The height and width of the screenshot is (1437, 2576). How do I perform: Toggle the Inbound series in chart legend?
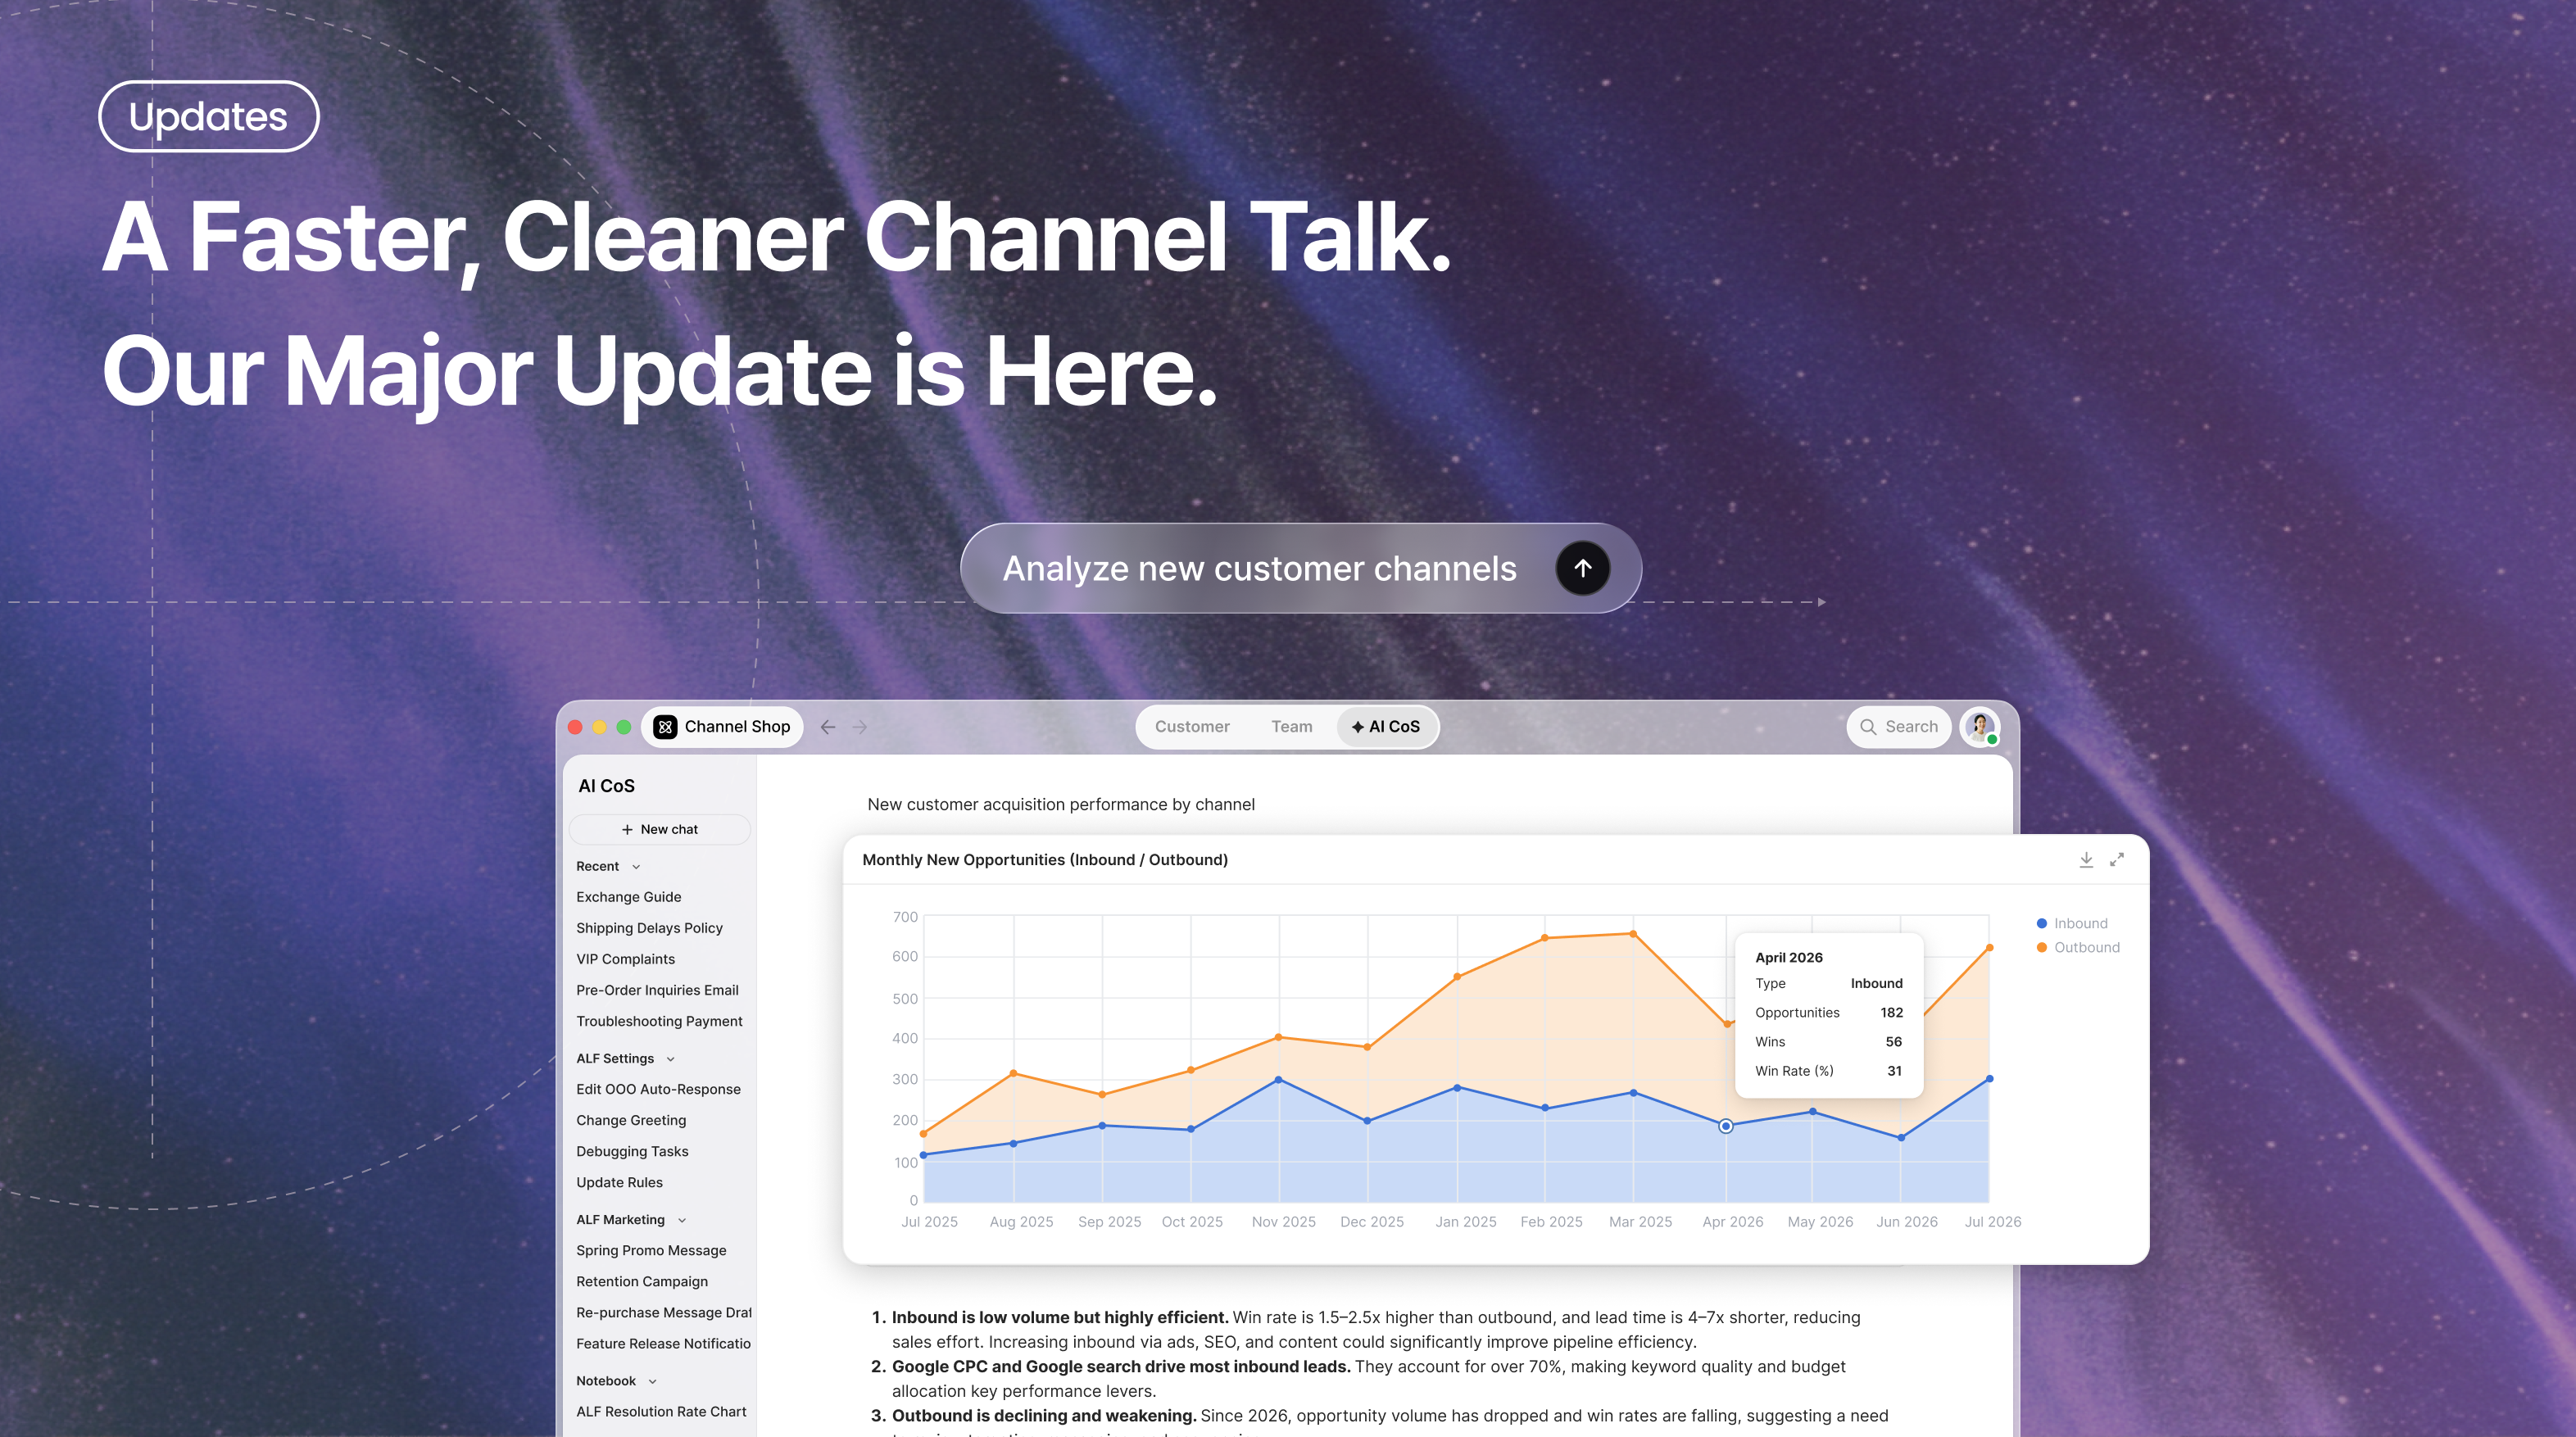(2072, 923)
